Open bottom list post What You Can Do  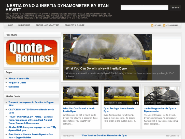pos(104,135)
